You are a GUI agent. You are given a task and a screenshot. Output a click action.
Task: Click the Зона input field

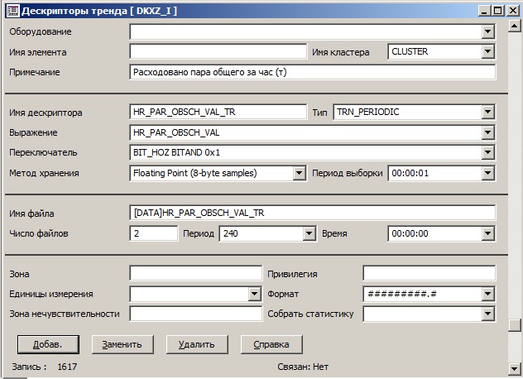pos(196,274)
